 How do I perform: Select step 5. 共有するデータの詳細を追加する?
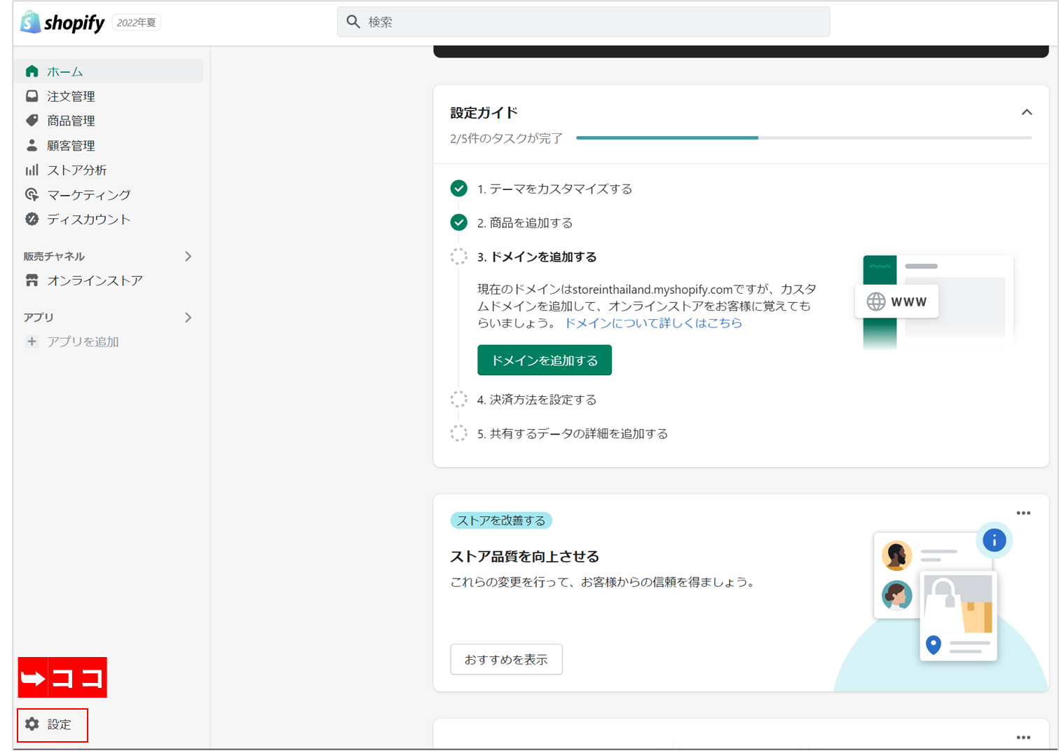573,433
